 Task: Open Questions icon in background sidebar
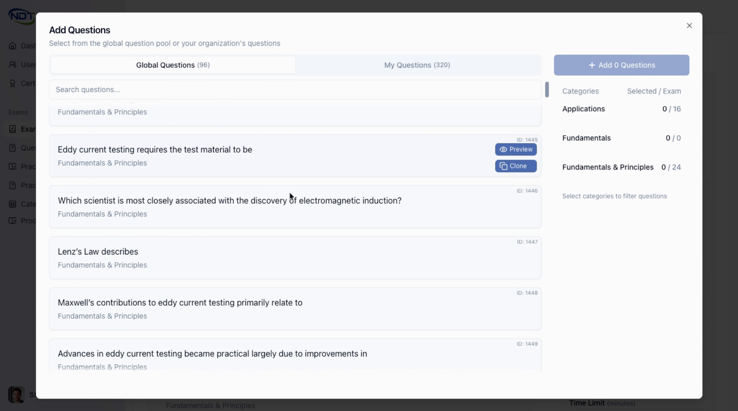pos(13,148)
